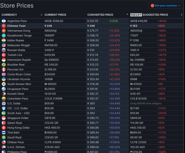Sort table by Currency column arrows

[x=41, y=15]
